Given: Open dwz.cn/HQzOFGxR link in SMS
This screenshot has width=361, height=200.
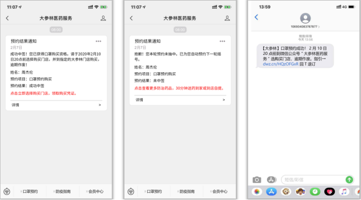Looking at the screenshot, I should (280, 64).
